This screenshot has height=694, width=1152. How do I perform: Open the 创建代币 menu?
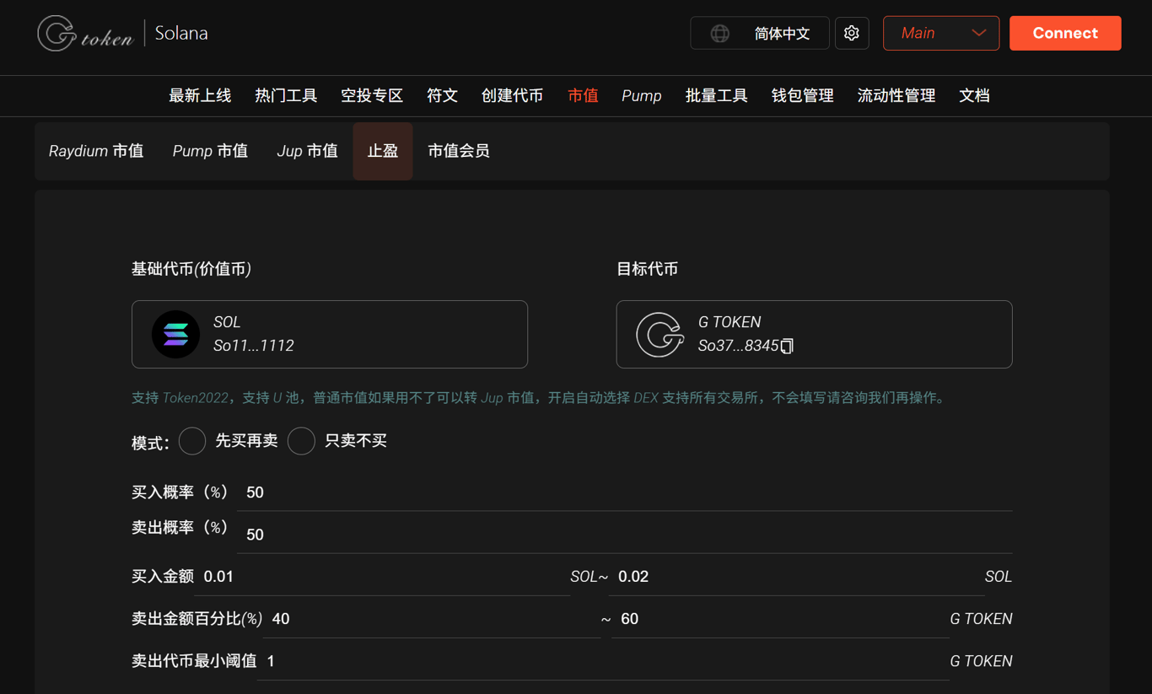tap(512, 96)
